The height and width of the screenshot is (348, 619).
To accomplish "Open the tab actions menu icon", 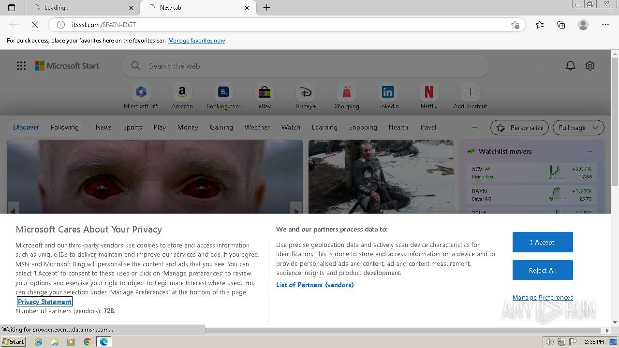I will (x=12, y=8).
